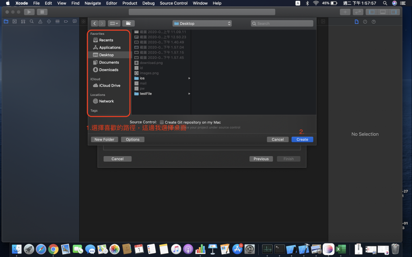Open the Symbol navigator icon
Screen dimensions: 412x257
tap(23, 22)
